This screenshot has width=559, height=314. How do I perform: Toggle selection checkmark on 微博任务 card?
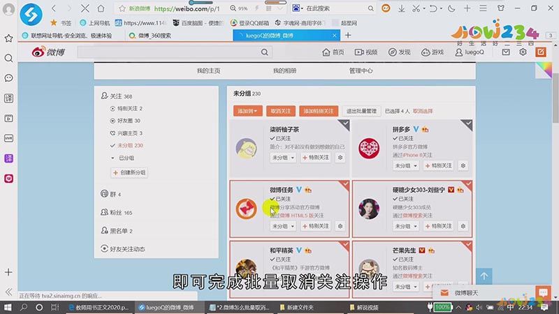coord(345,184)
